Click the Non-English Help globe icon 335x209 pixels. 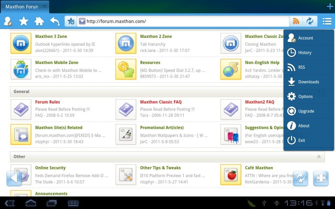click(x=231, y=69)
